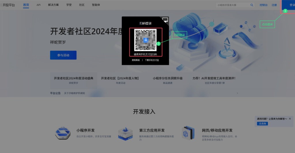Click the 小程序开发 mini program icon
Image resolution: width=295 pixels, height=153 pixels.
(63, 133)
